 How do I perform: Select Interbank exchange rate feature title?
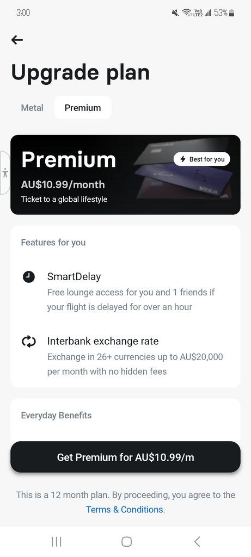pos(103,342)
